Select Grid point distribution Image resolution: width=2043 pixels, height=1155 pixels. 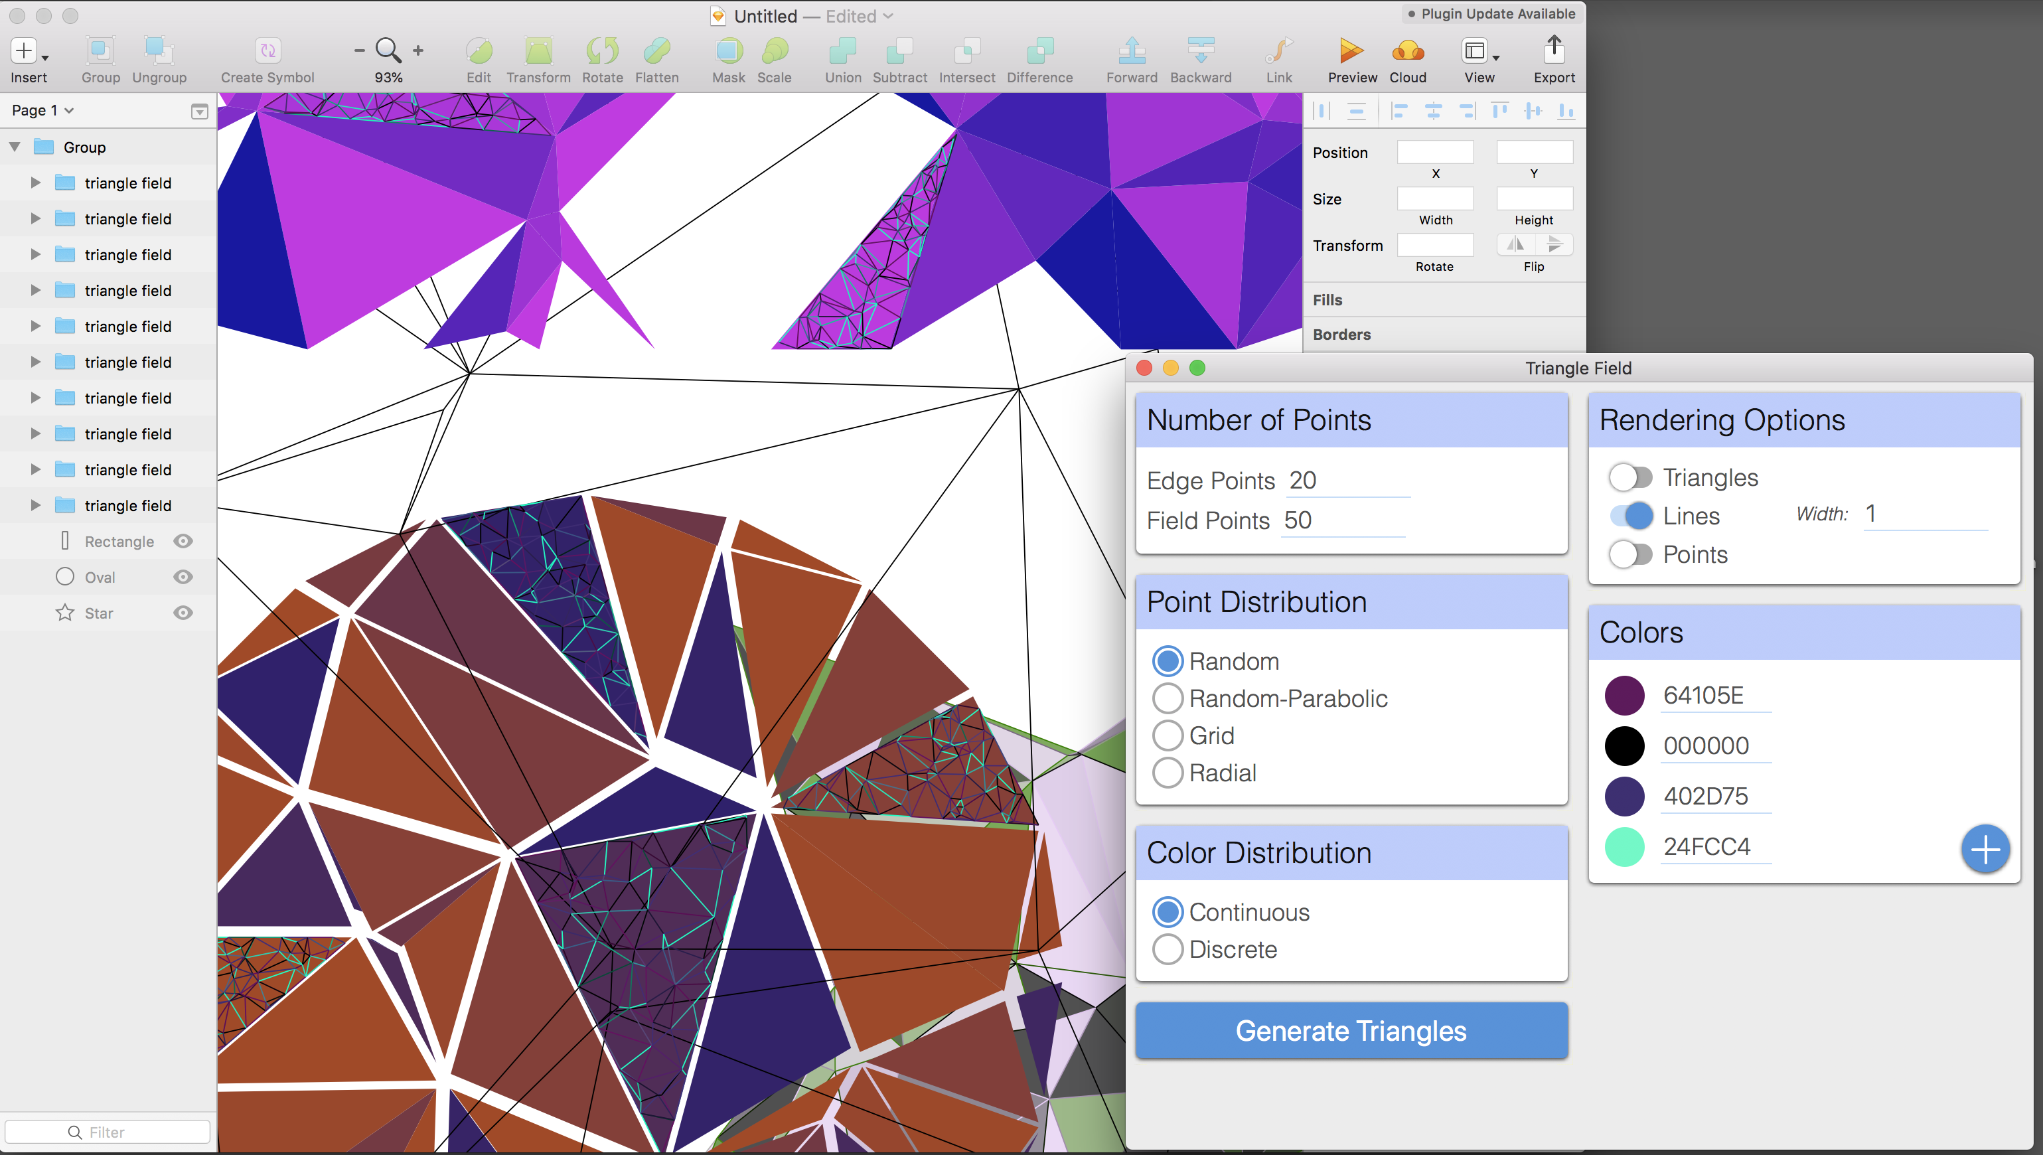(1168, 736)
